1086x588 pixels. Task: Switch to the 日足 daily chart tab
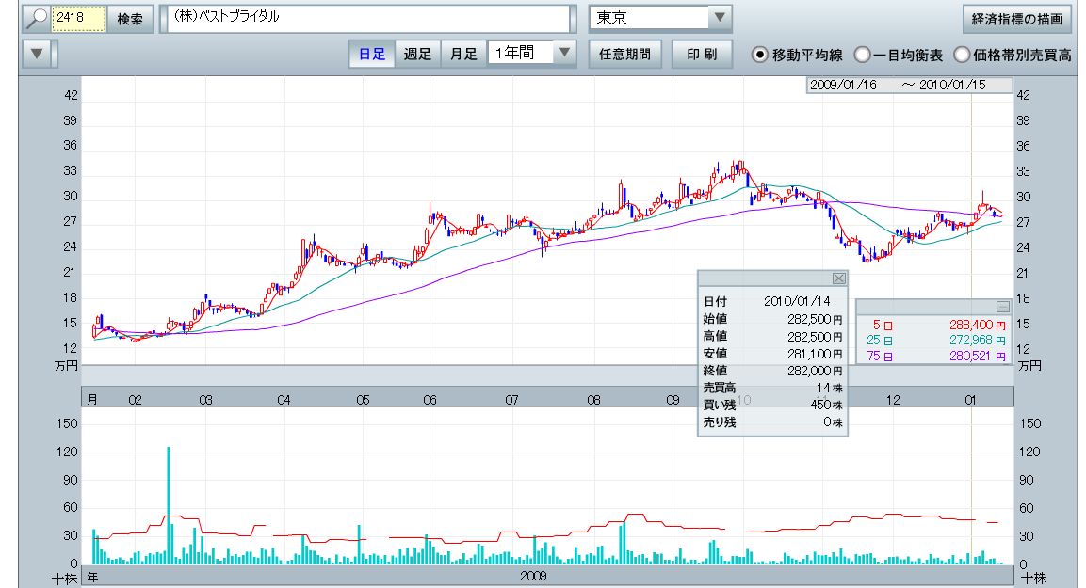pyautogui.click(x=371, y=54)
